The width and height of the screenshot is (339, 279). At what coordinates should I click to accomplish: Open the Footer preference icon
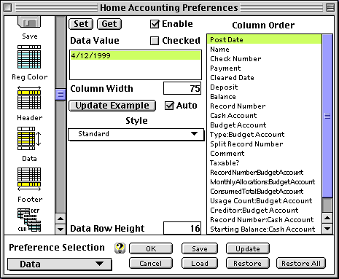pyautogui.click(x=29, y=179)
